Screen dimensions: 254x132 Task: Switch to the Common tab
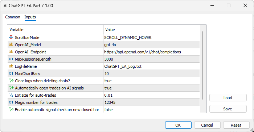point(13,17)
